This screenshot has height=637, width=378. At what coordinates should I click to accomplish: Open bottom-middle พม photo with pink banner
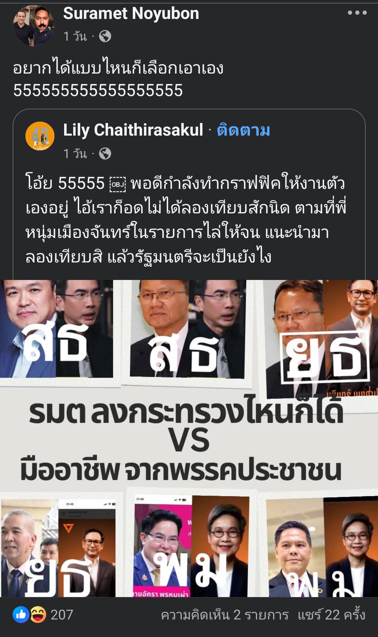[192, 547]
